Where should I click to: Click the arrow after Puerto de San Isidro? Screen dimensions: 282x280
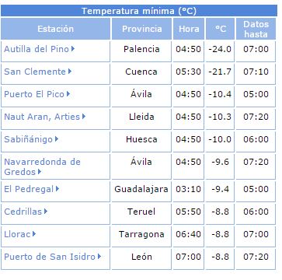click(x=99, y=257)
